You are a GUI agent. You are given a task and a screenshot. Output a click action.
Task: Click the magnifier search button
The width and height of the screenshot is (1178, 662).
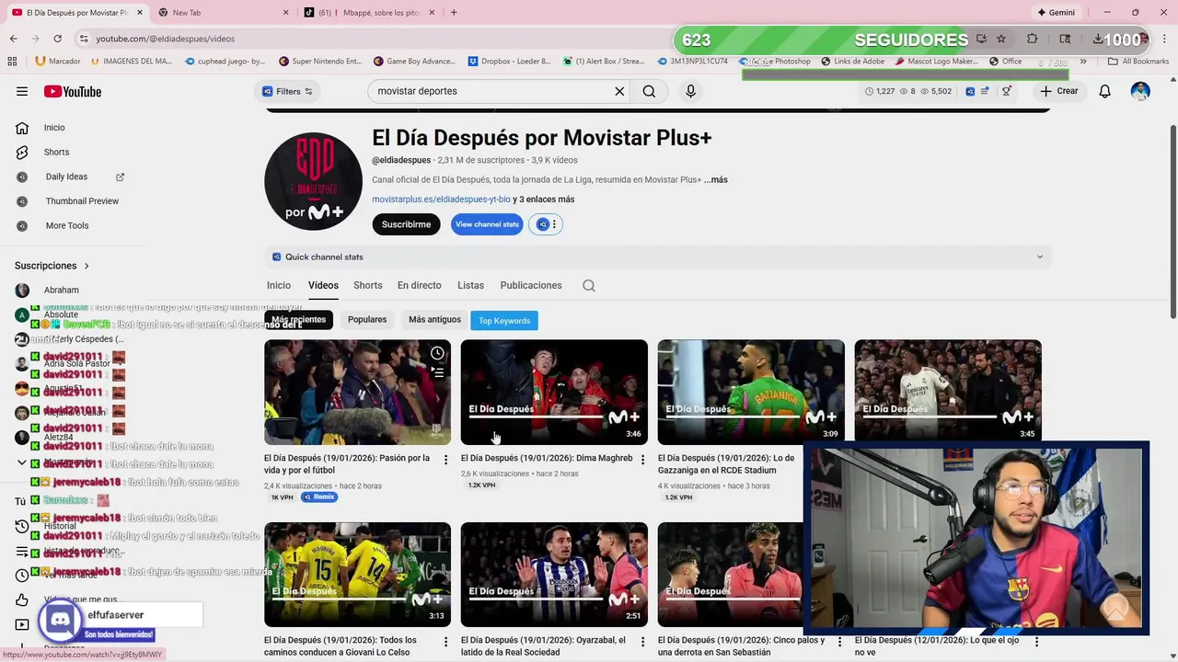[x=649, y=91]
